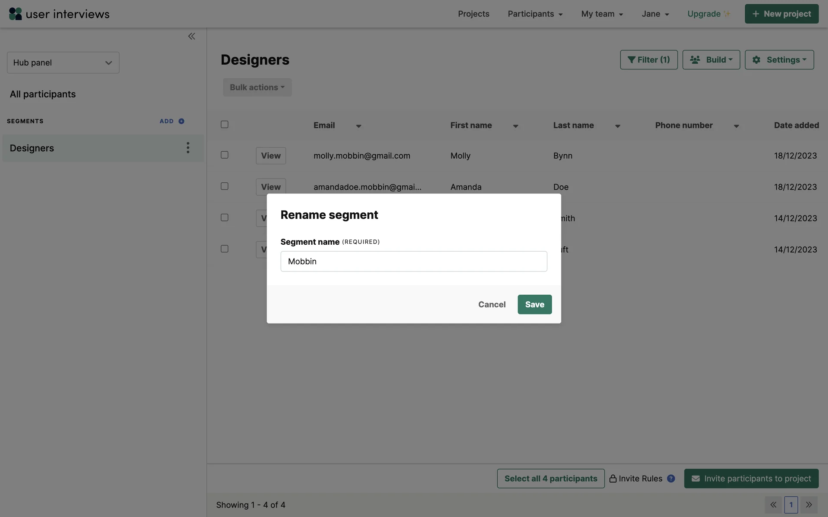Click the Segment name input field

[x=414, y=261]
